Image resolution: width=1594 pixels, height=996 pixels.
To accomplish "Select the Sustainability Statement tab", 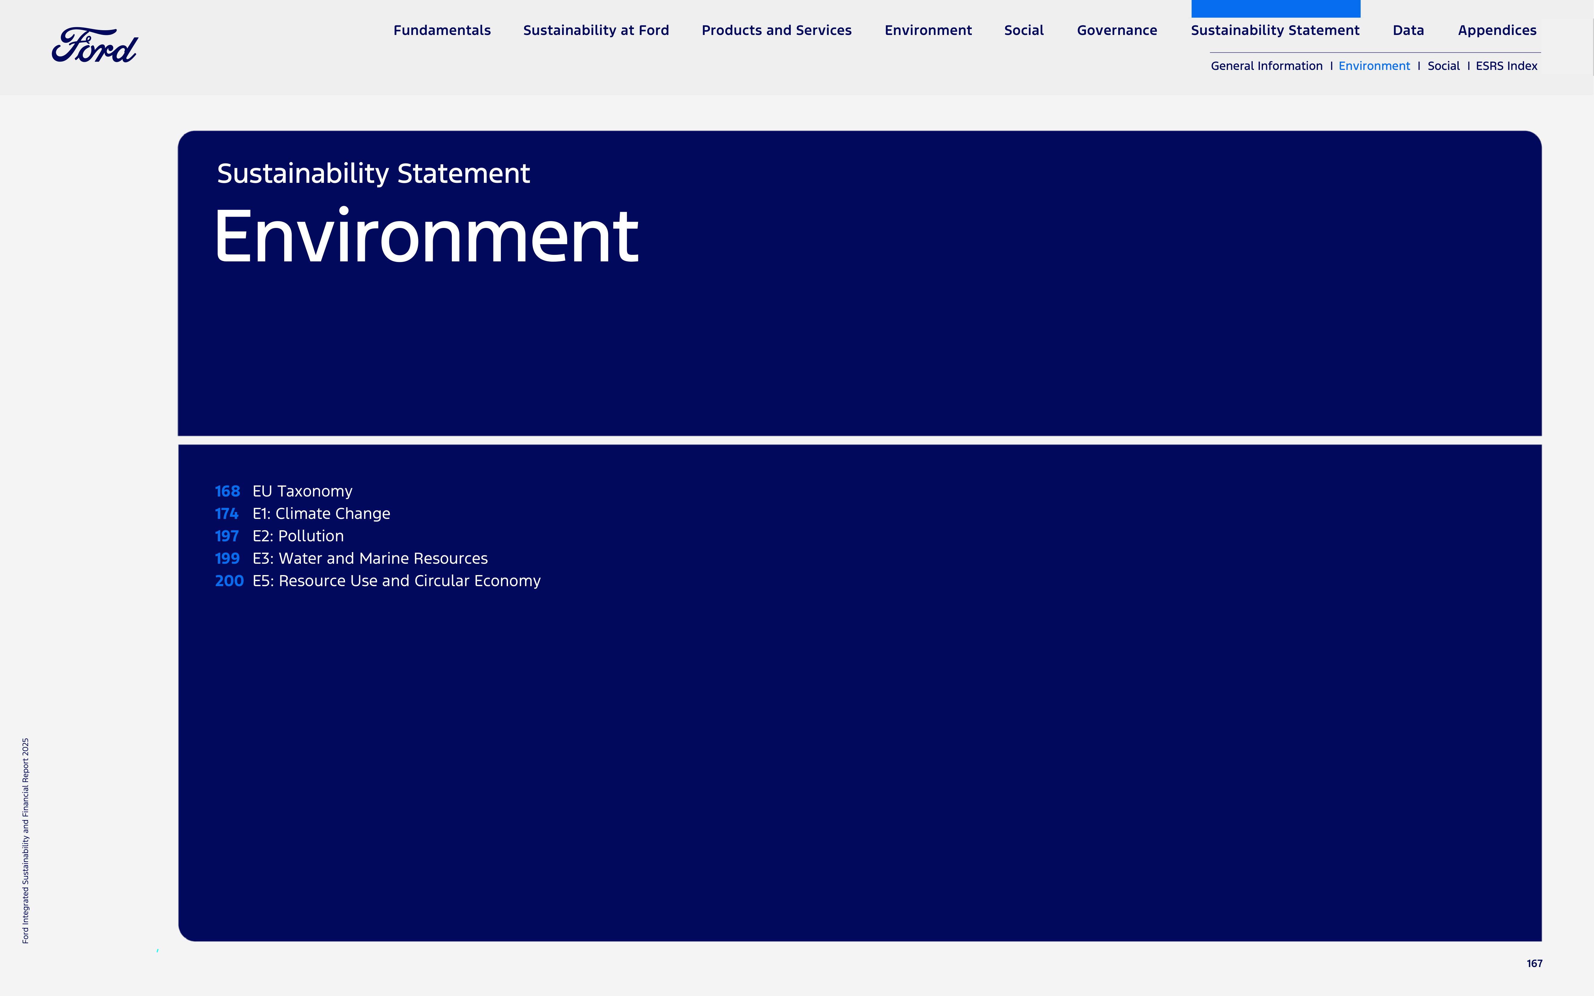I will [1275, 30].
